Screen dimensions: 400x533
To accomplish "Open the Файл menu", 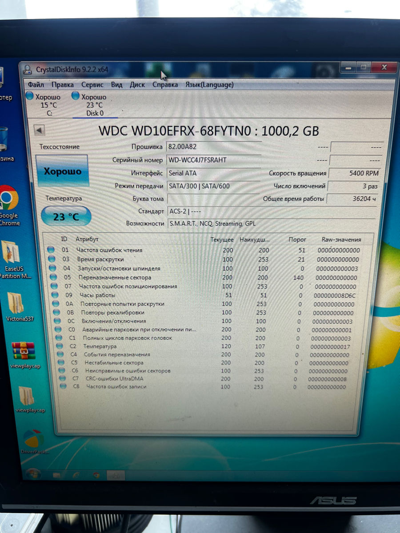I will click(36, 84).
